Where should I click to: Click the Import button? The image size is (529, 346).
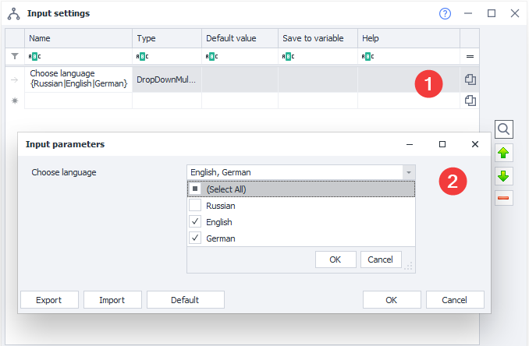pos(113,300)
